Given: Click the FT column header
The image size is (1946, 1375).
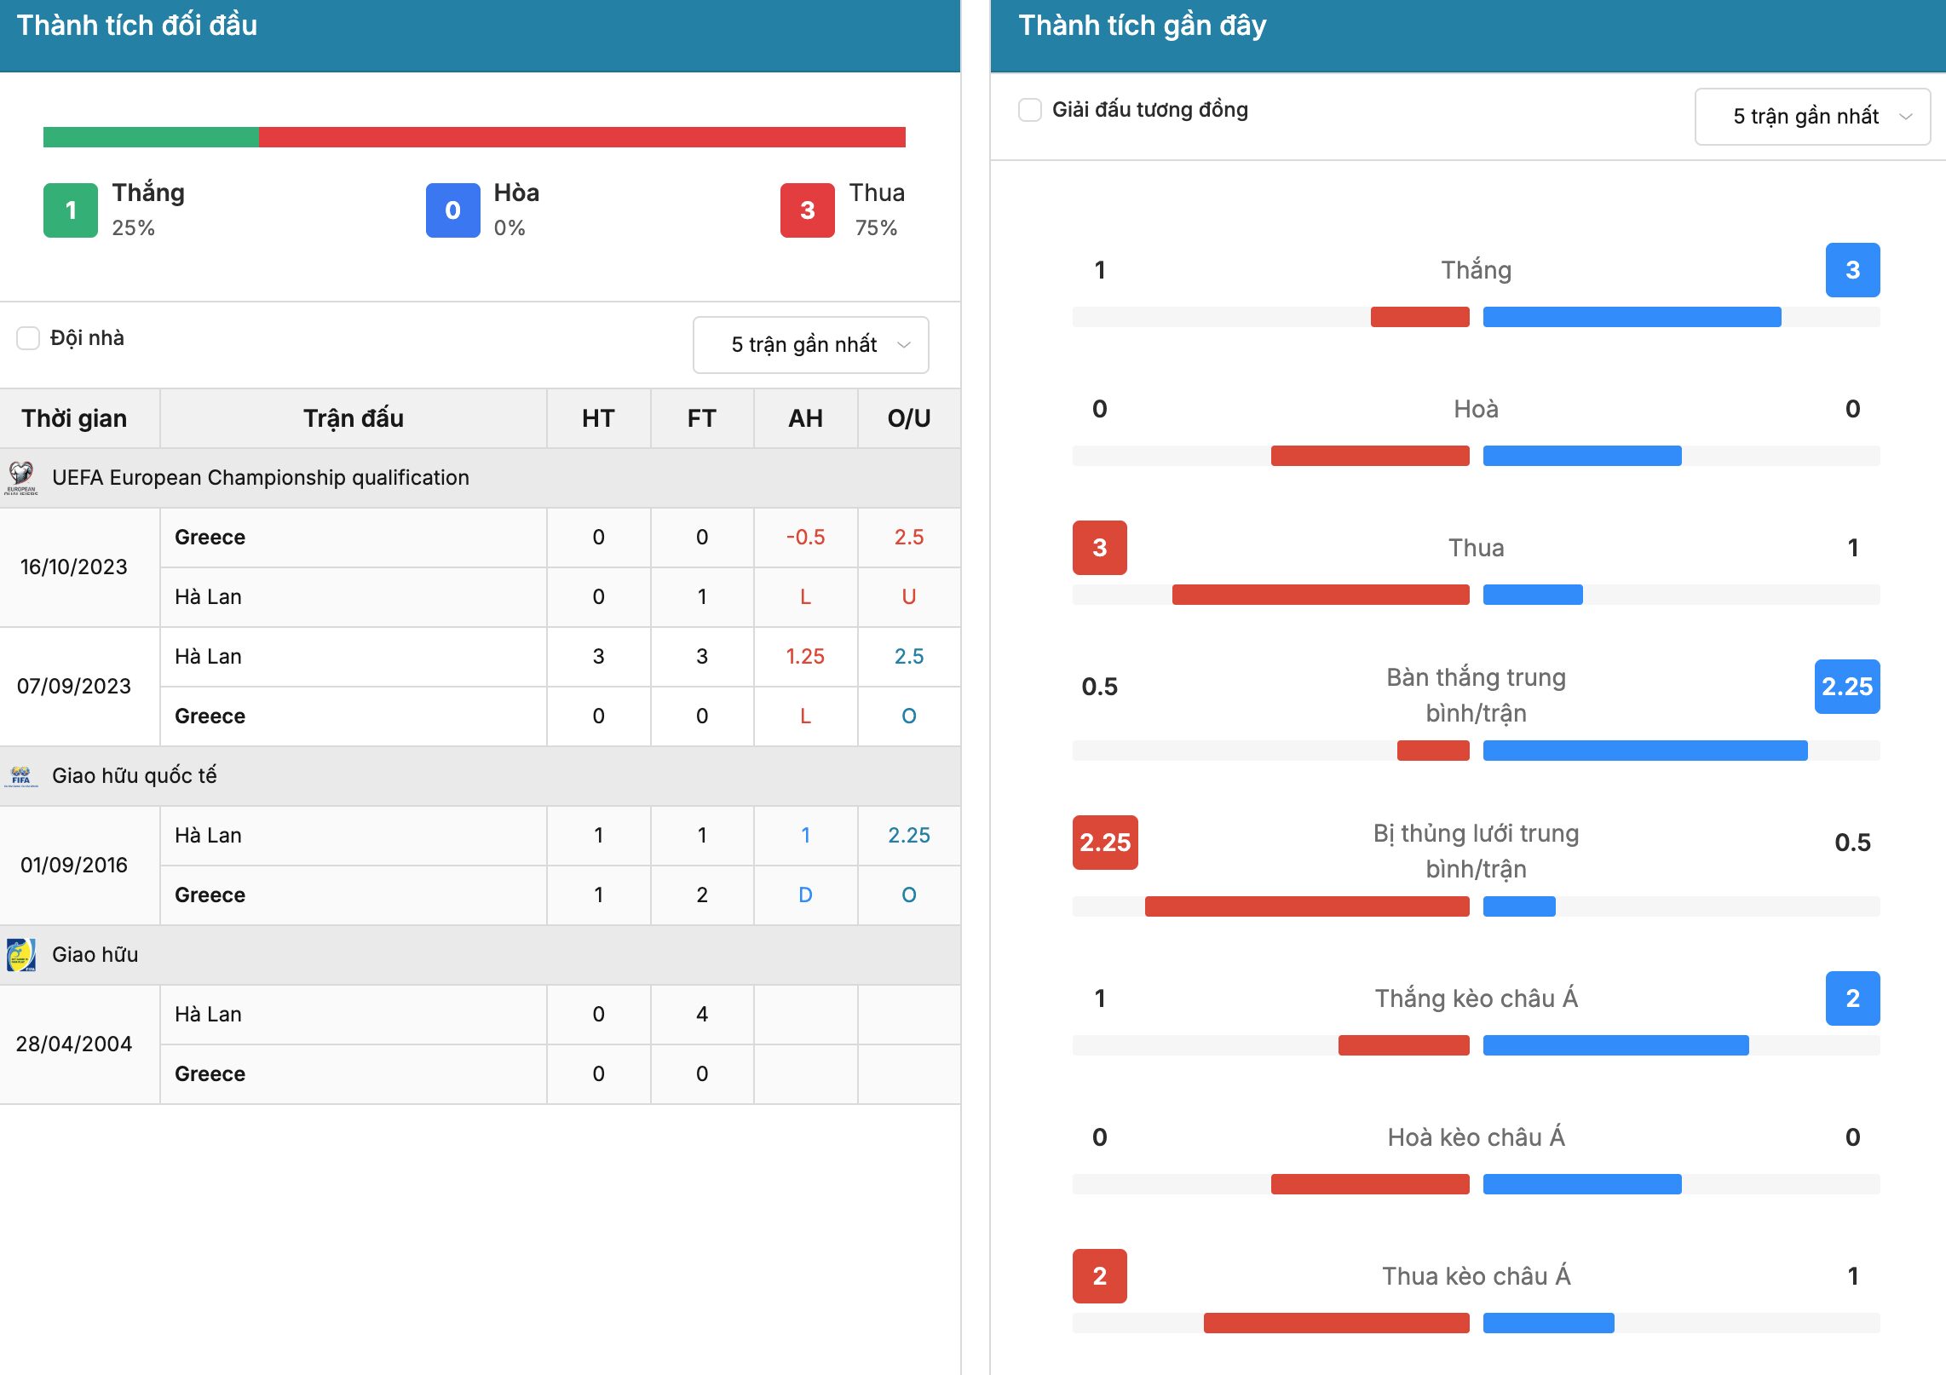Looking at the screenshot, I should (x=702, y=418).
